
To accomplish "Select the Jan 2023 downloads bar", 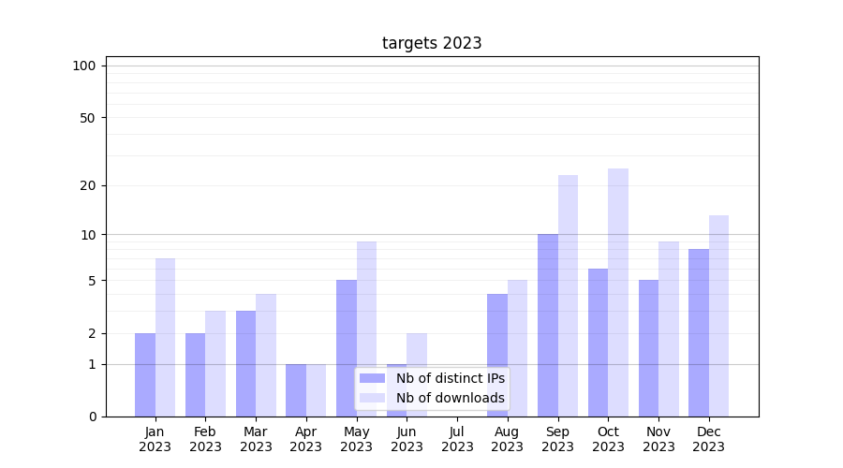I will (x=165, y=337).
